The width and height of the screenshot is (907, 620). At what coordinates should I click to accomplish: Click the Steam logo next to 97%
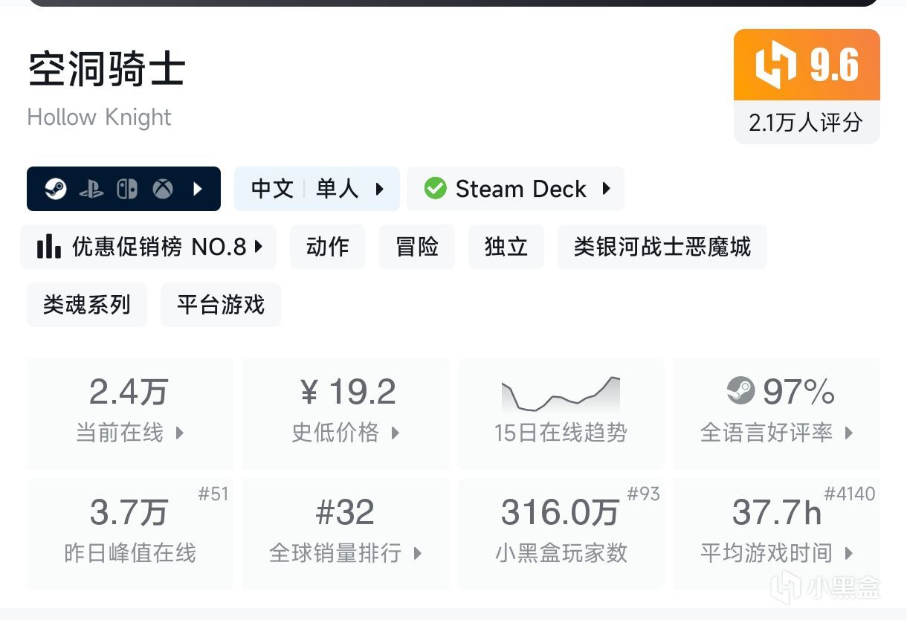click(x=740, y=391)
